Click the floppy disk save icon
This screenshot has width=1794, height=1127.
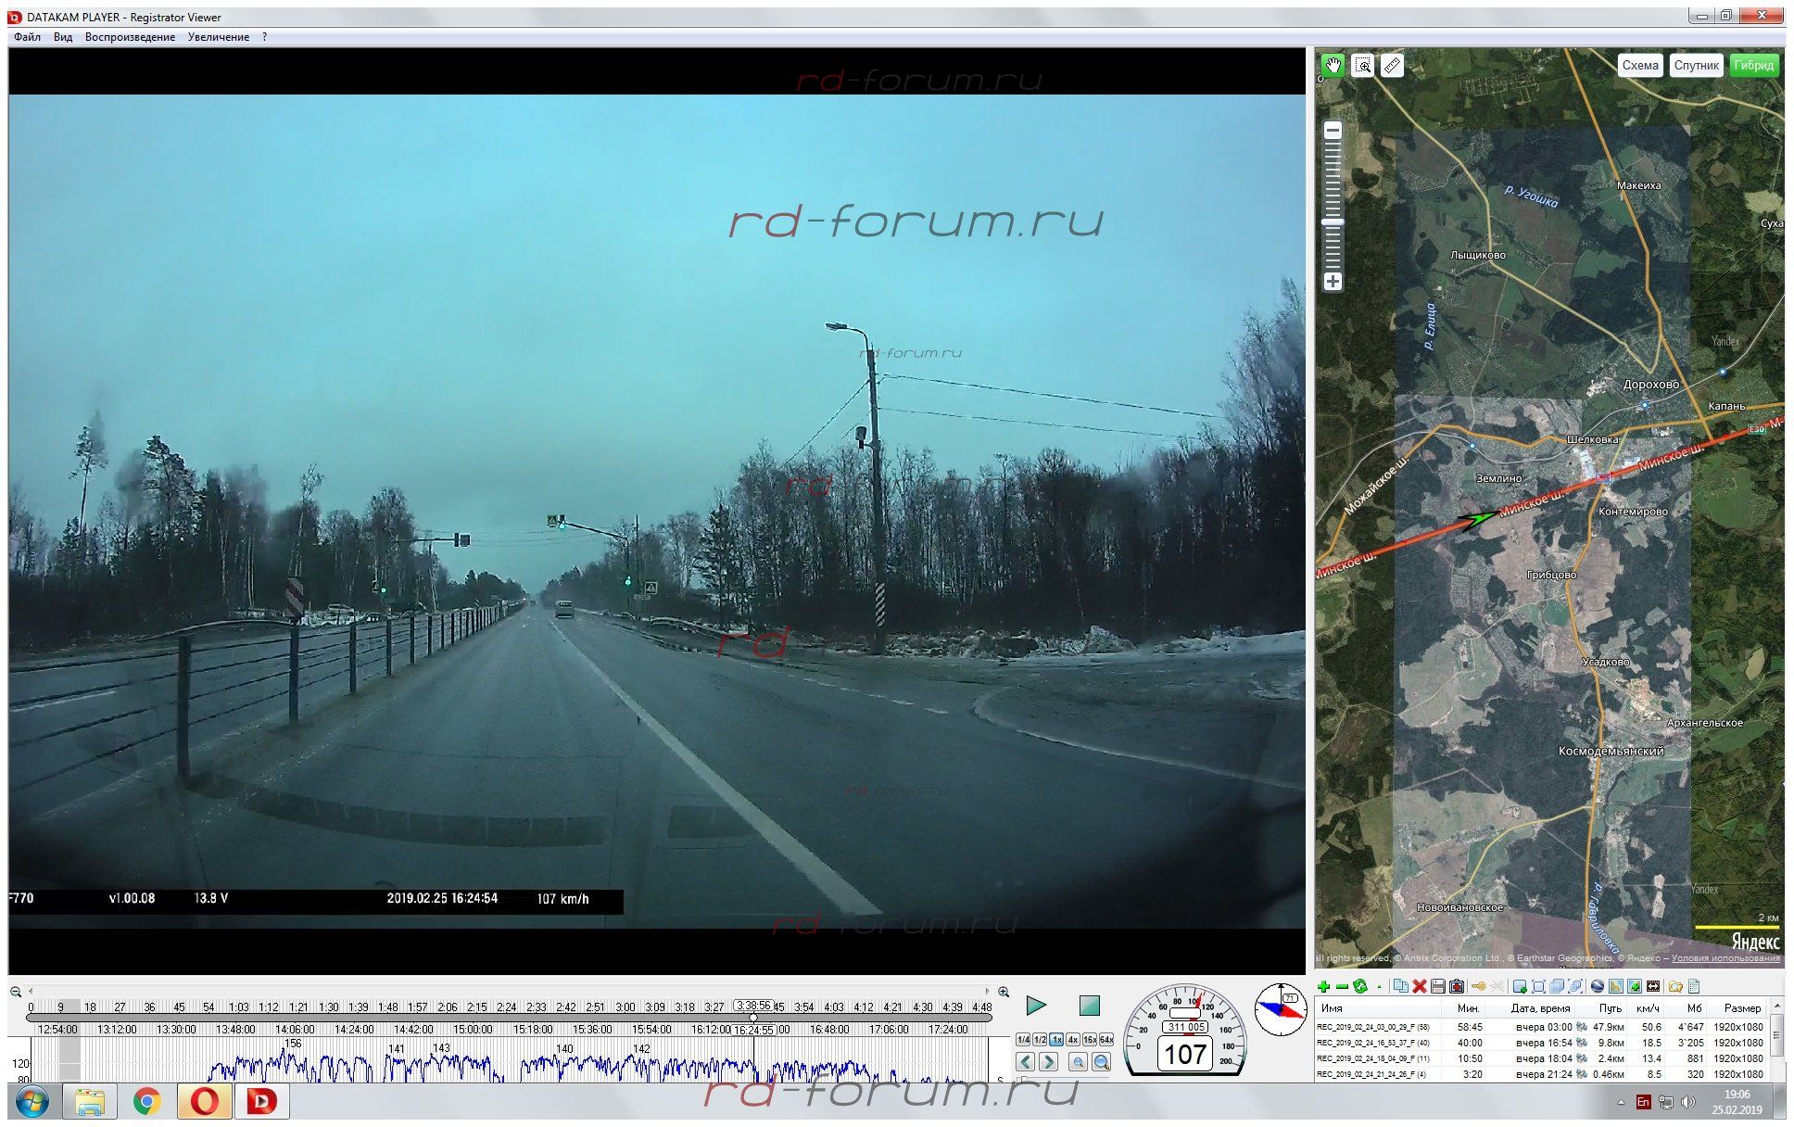pos(1437,986)
